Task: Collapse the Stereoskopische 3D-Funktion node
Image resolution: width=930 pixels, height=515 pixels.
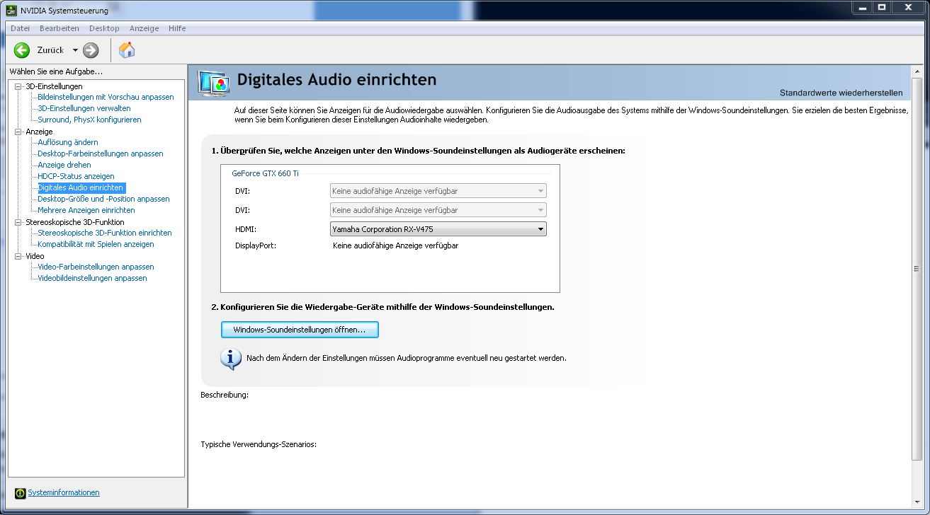Action: tap(18, 222)
